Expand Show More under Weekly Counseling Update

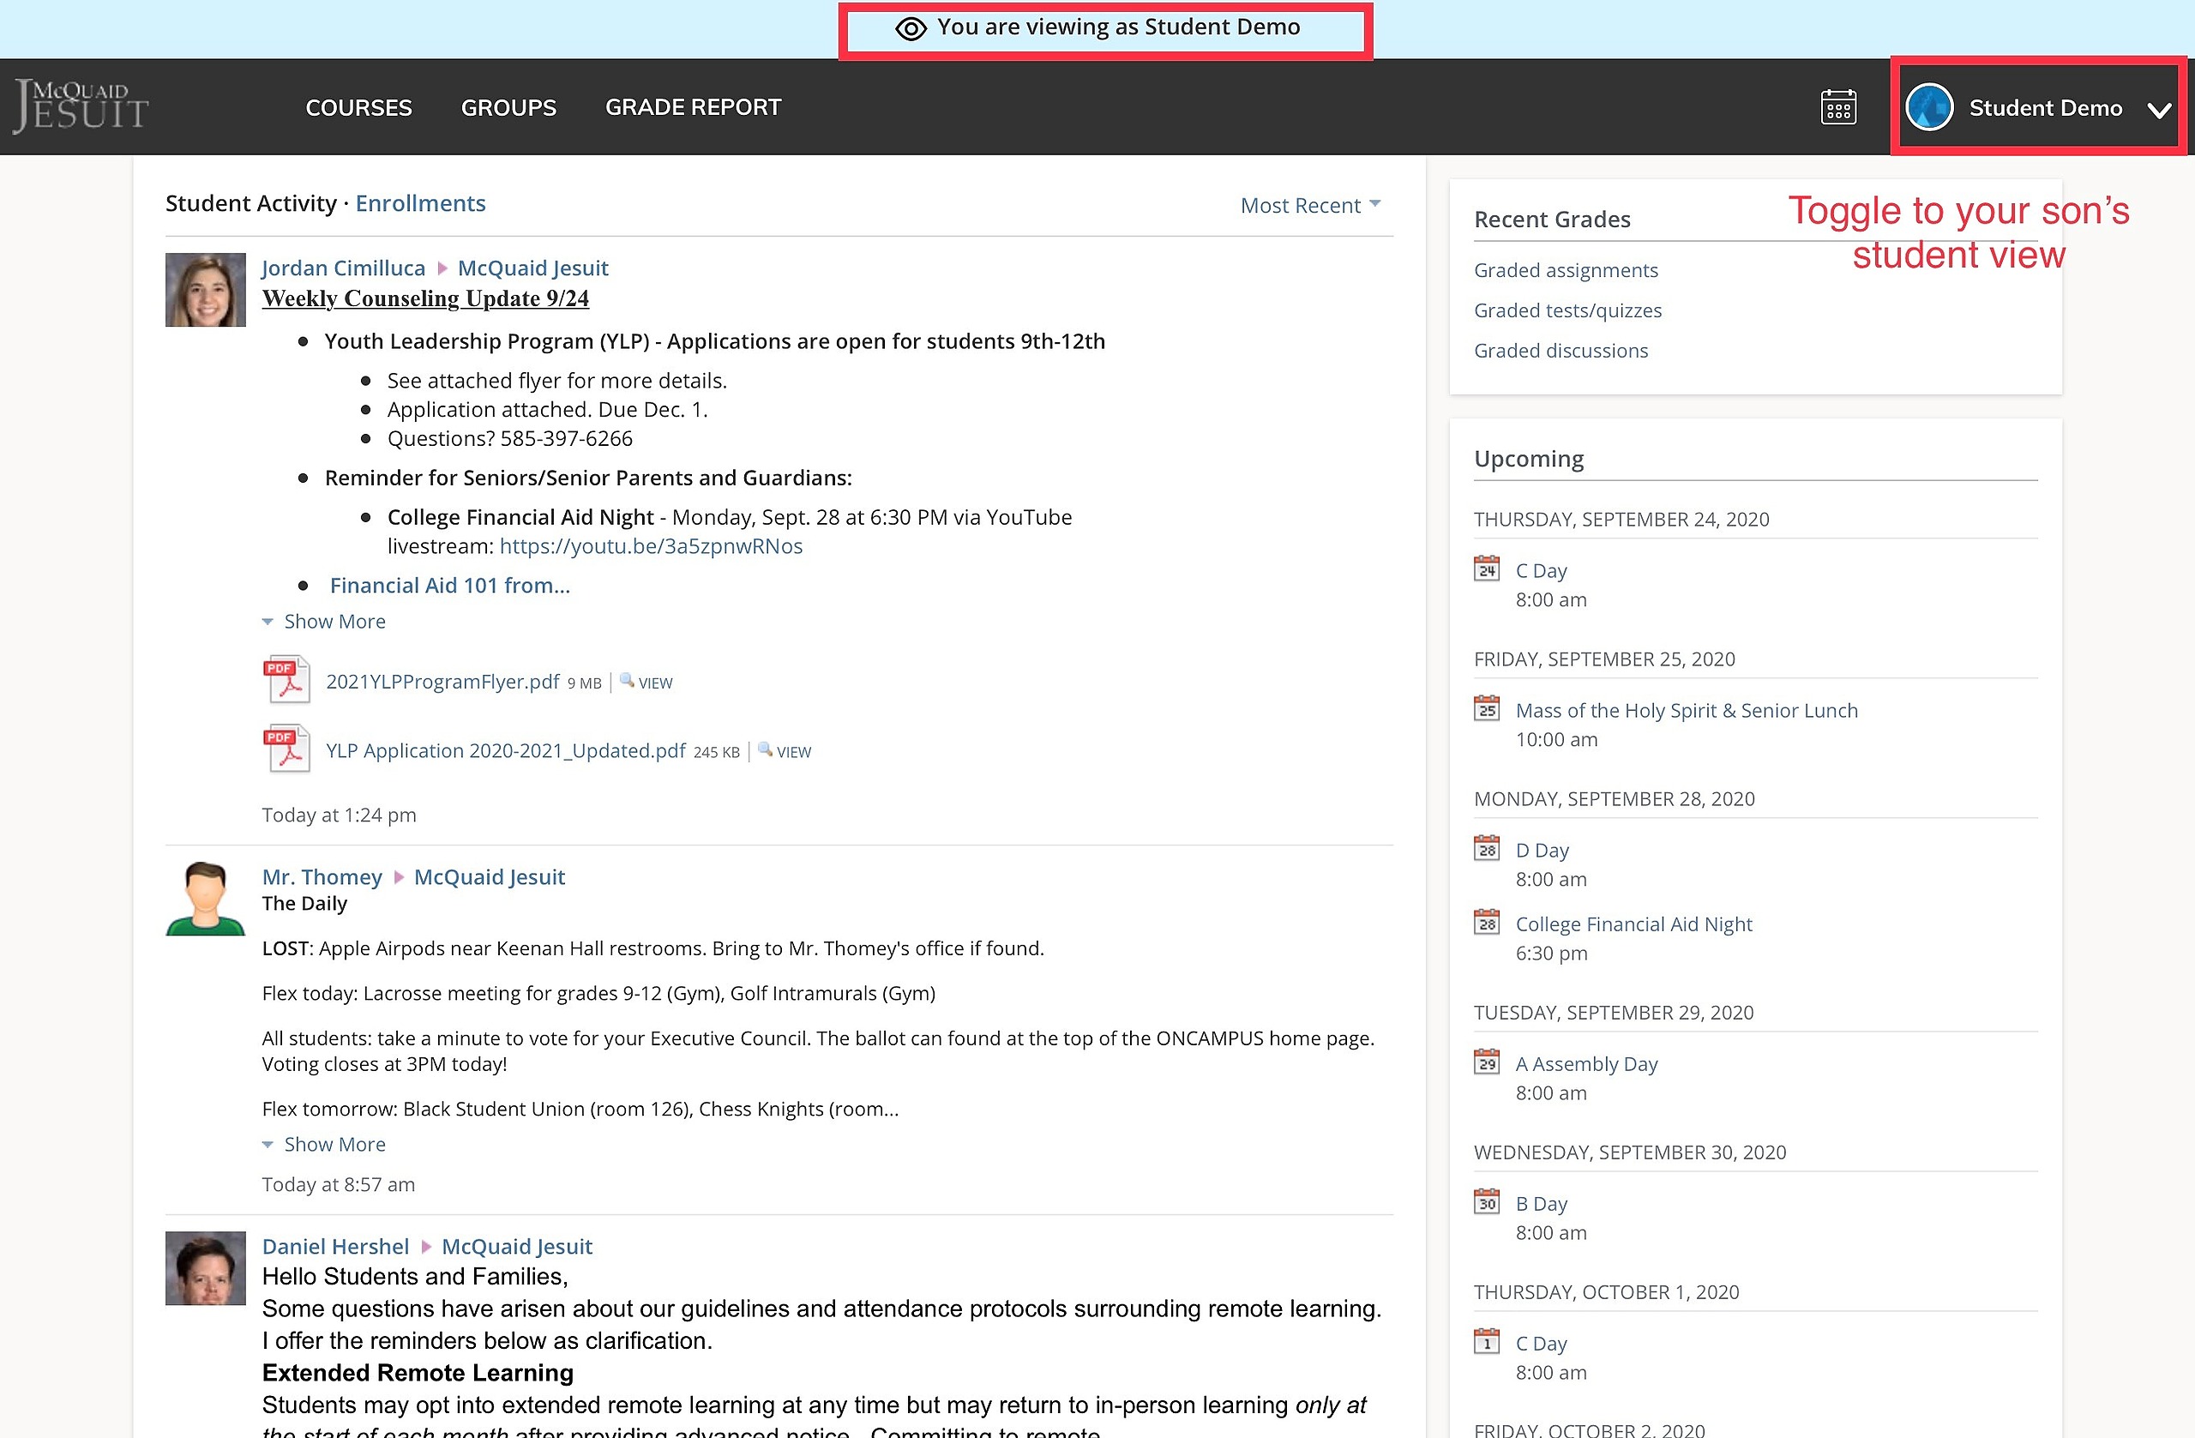[x=325, y=622]
